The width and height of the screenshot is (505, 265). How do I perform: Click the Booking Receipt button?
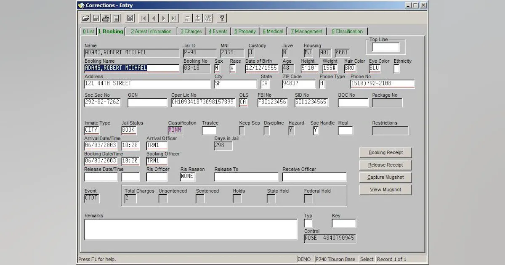(x=385, y=153)
